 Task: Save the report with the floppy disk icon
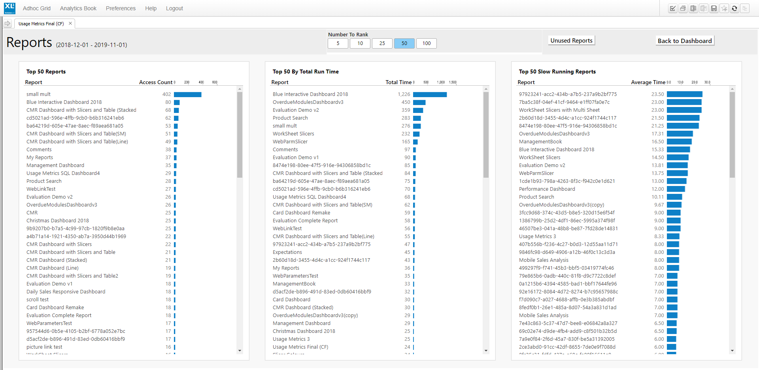coord(714,8)
